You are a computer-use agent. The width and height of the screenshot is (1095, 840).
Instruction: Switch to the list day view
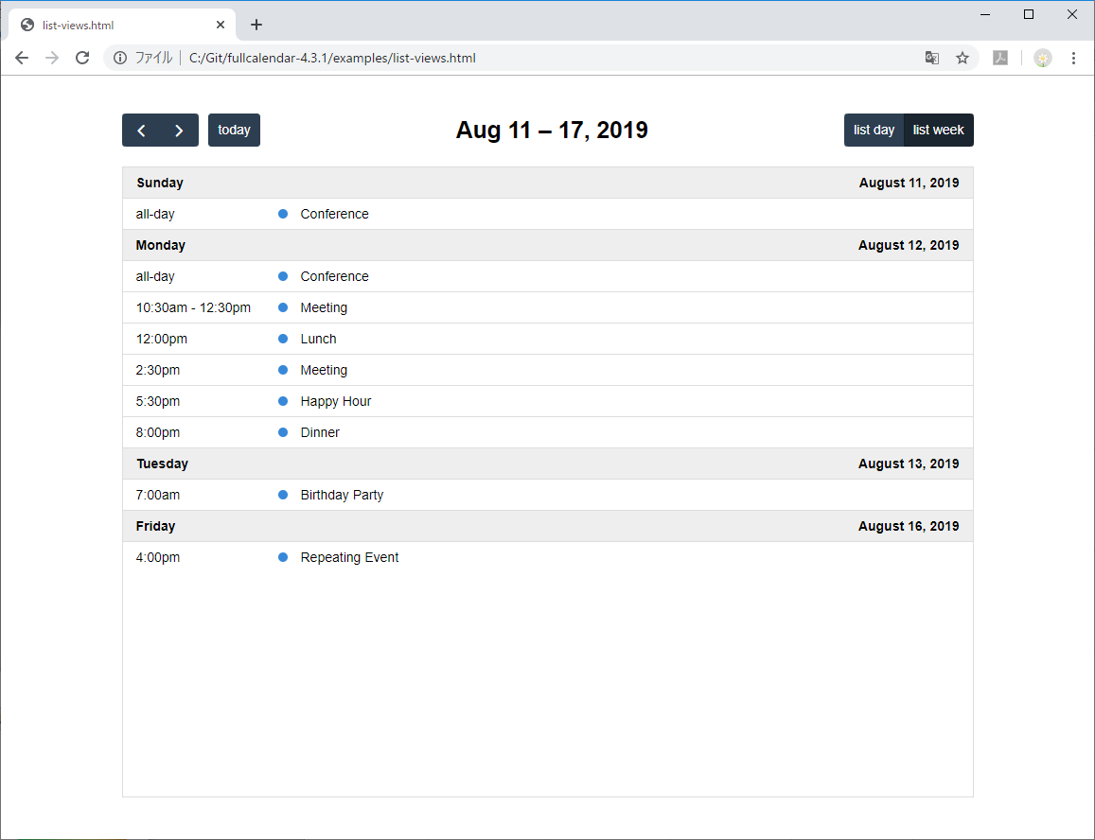point(874,130)
